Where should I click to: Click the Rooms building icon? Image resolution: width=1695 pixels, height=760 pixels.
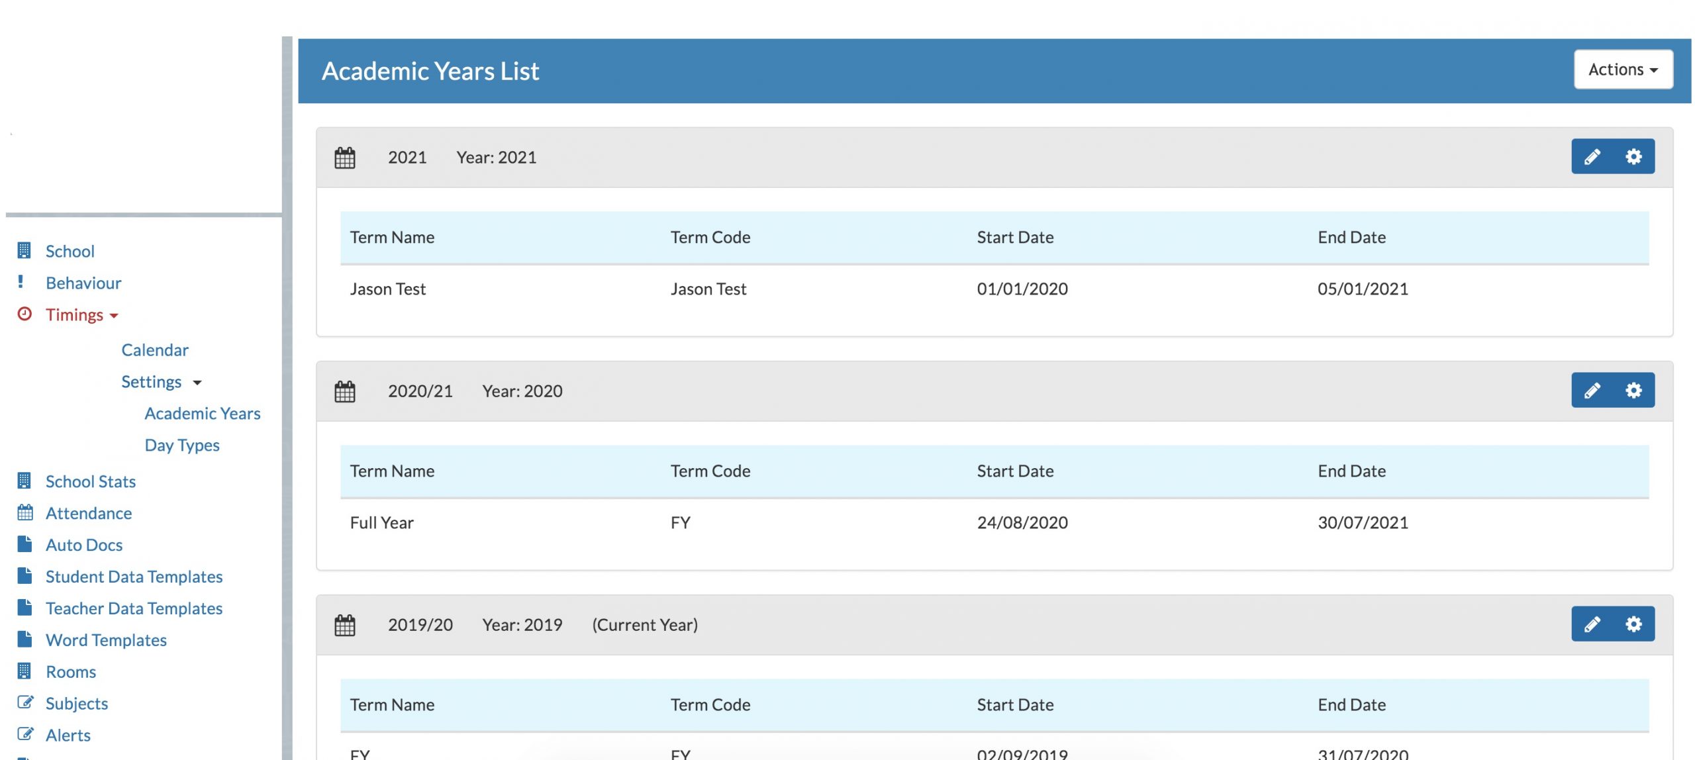[24, 671]
